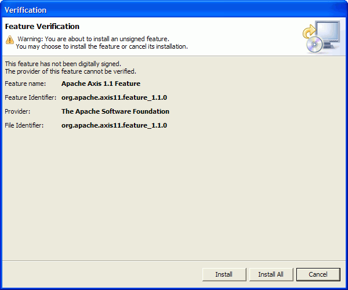Image resolution: width=348 pixels, height=290 pixels.
Task: Click the Install button
Action: tap(224, 274)
